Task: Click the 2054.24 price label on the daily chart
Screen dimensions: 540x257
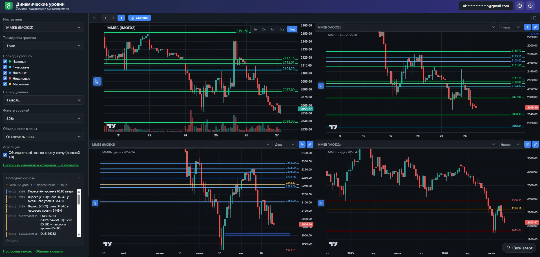Action: [x=306, y=225]
